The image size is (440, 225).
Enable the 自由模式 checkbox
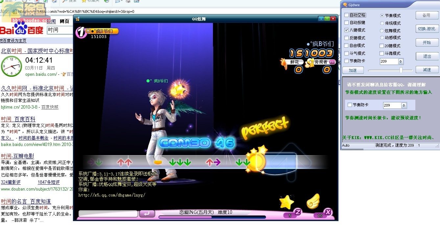pyautogui.click(x=347, y=46)
